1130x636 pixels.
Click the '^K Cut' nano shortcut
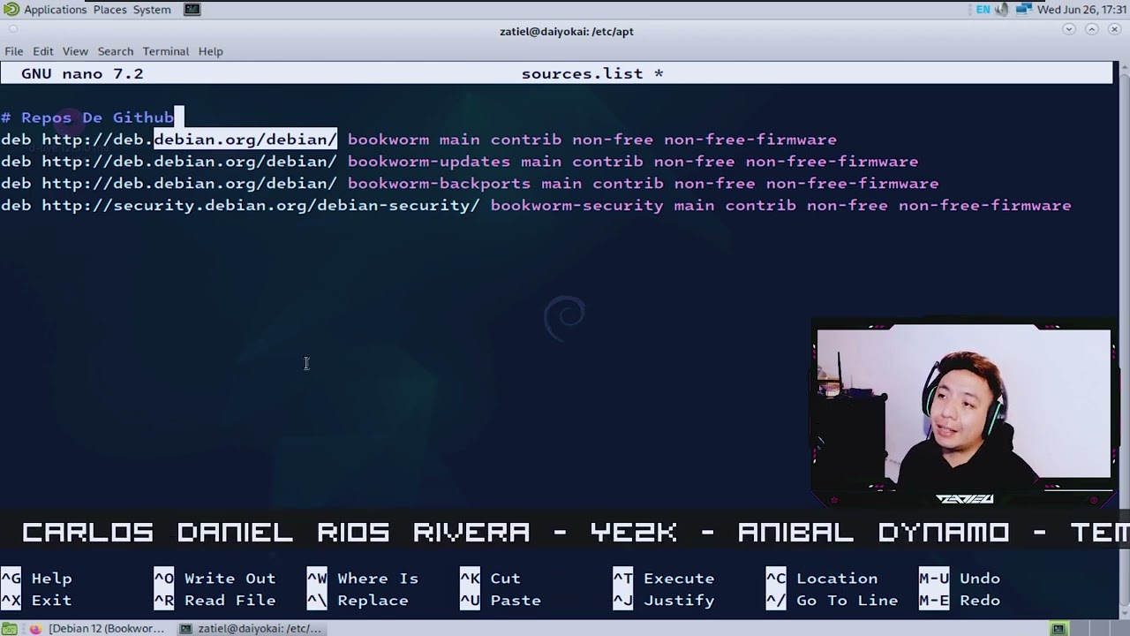(x=490, y=579)
